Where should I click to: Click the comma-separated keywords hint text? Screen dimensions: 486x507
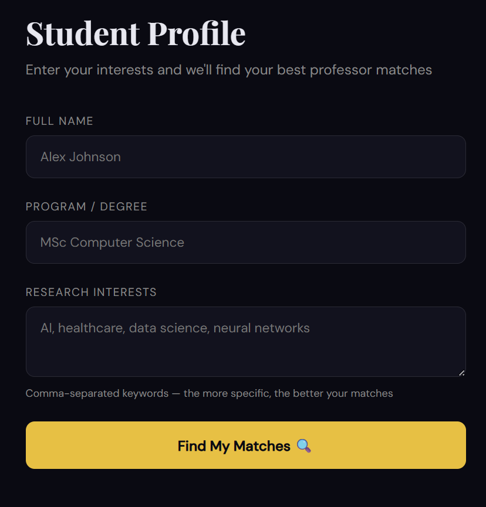(x=209, y=393)
